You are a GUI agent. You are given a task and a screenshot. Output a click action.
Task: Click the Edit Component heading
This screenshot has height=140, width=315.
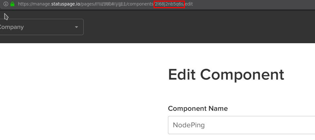coord(226,75)
